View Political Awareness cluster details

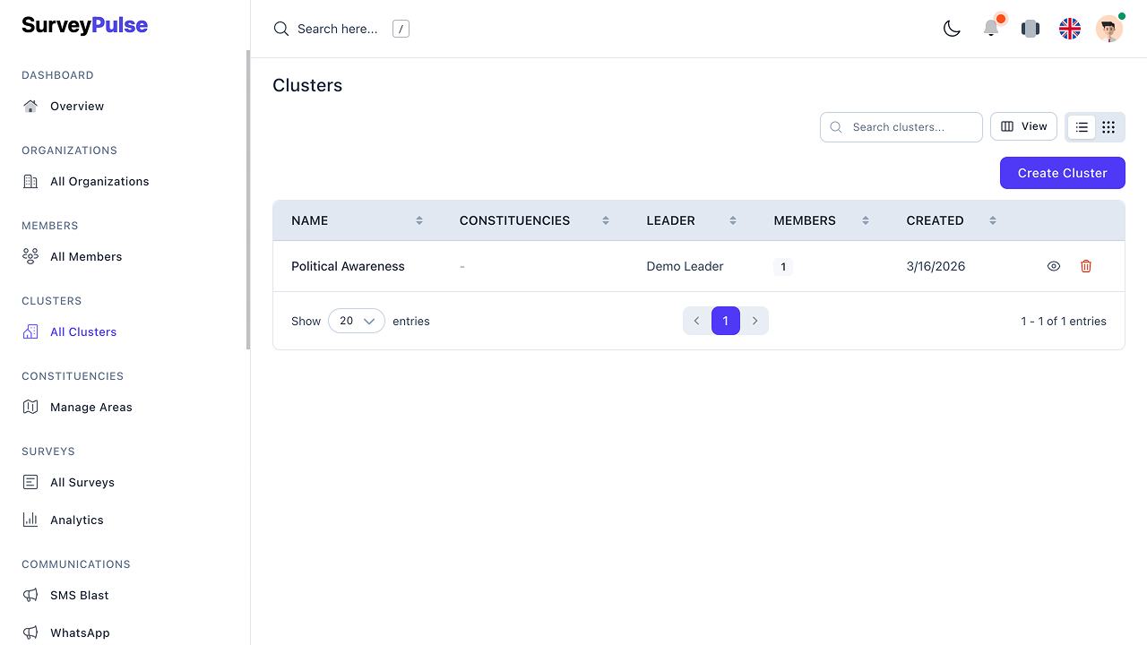tap(1054, 266)
